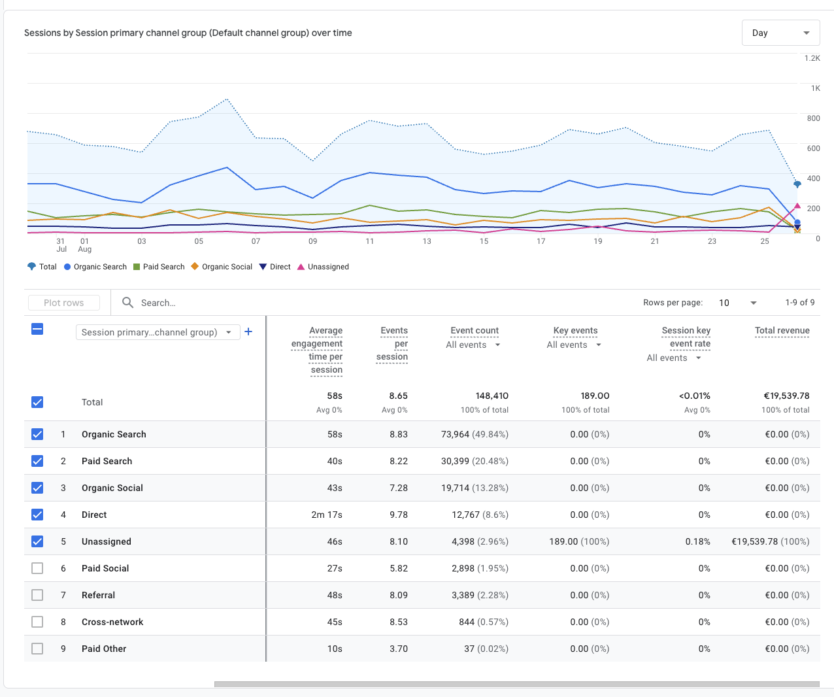Click the Unassigned legend pink triangle
The image size is (834, 697).
pyautogui.click(x=301, y=267)
